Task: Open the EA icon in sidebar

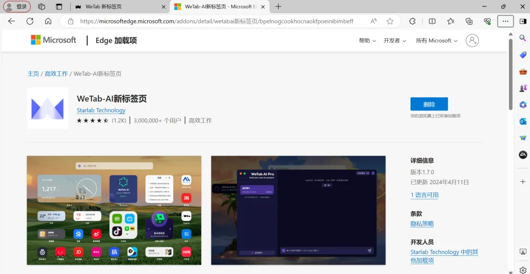Action: point(523,155)
